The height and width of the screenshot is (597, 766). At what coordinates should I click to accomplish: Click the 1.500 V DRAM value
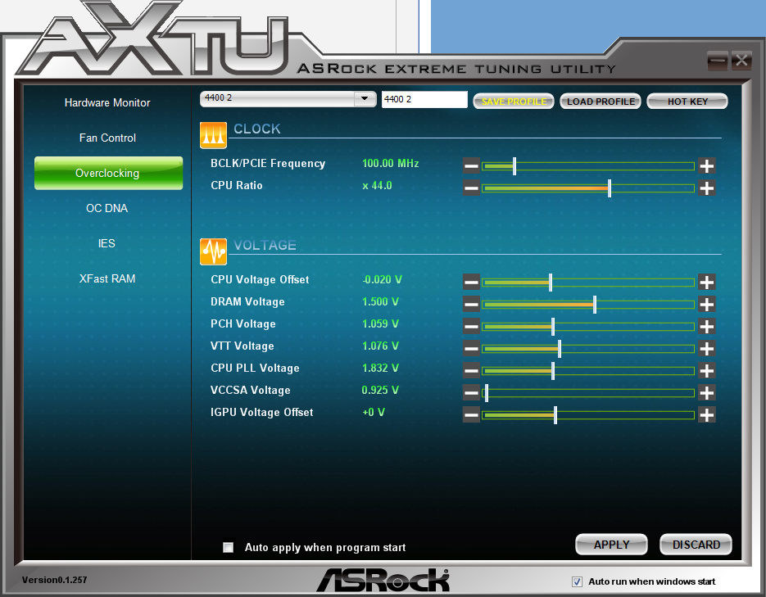(380, 301)
